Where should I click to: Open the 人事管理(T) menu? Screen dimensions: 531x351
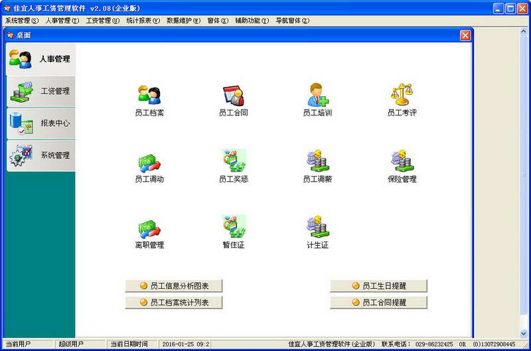pos(62,21)
